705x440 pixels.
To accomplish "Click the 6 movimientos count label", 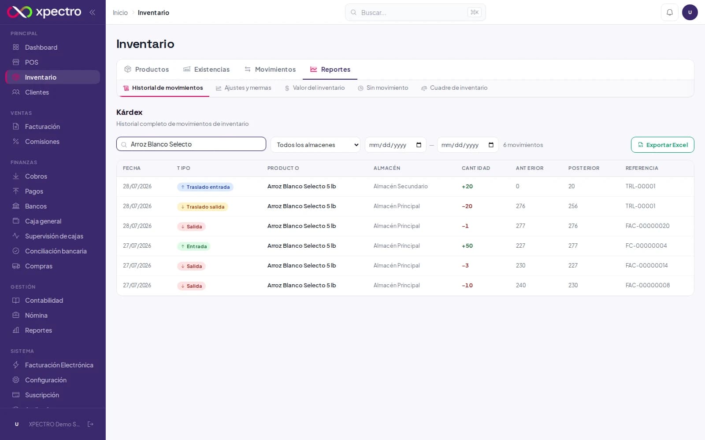I will point(523,145).
